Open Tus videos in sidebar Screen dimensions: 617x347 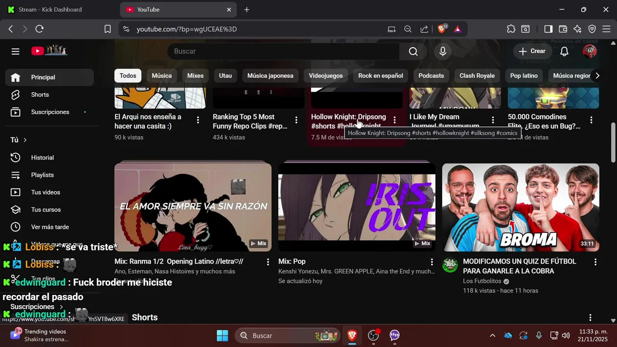[49, 192]
